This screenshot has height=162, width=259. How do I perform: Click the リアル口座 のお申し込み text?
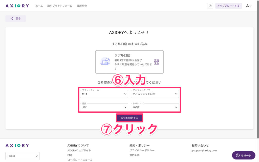129,44
